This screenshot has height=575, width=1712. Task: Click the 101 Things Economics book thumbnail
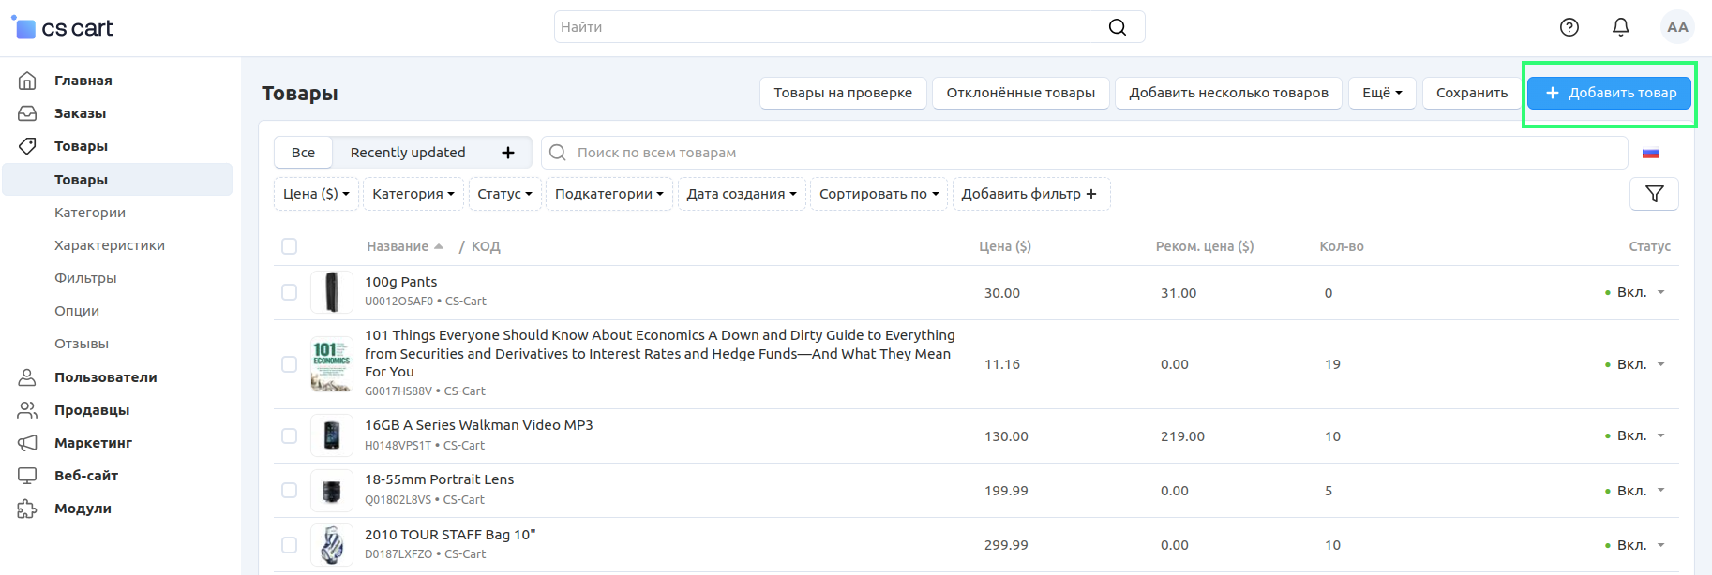pyautogui.click(x=331, y=364)
